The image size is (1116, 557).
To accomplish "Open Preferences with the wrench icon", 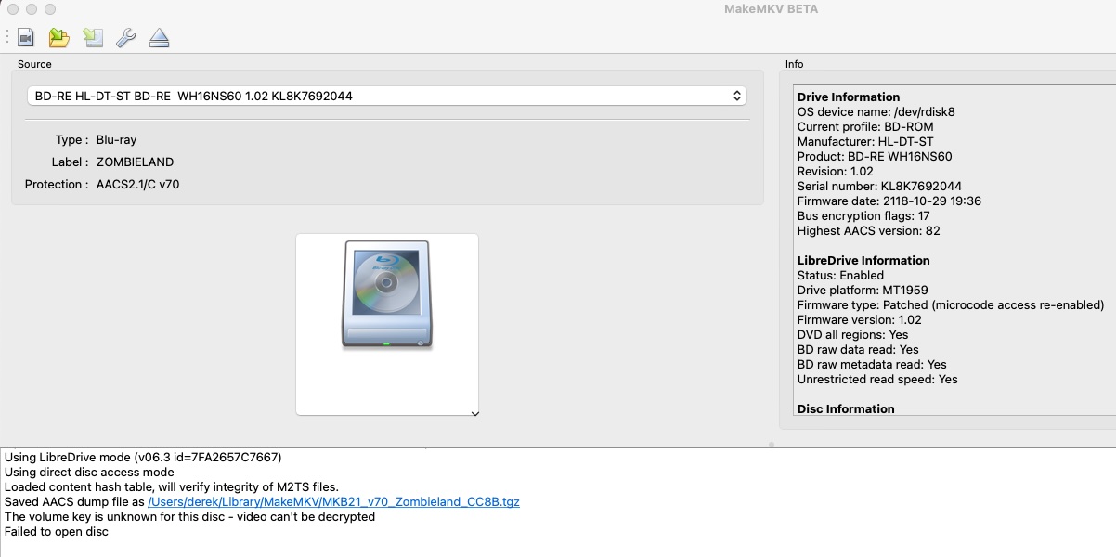I will point(125,38).
